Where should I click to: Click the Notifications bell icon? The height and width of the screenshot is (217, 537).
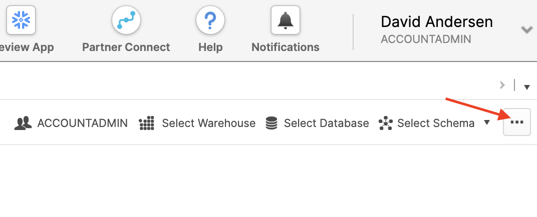285,20
